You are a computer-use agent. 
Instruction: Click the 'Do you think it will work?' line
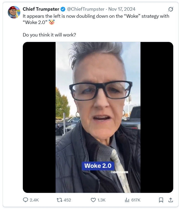coord(49,35)
